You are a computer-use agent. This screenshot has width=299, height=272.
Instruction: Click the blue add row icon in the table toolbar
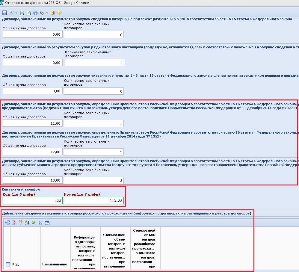point(7,222)
